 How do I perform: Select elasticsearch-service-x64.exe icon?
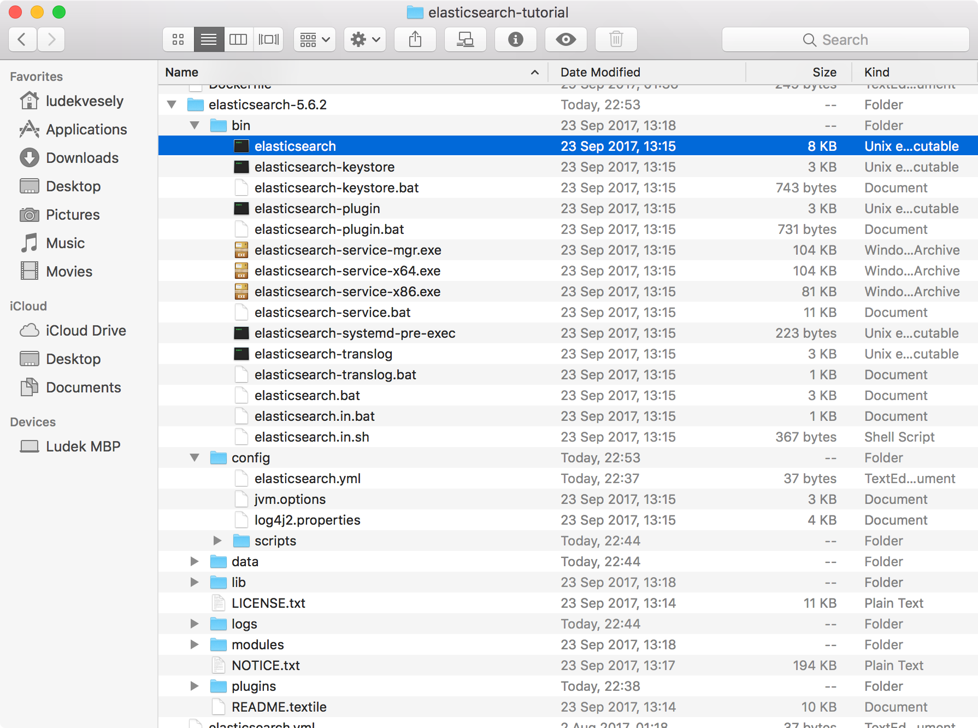pos(241,271)
